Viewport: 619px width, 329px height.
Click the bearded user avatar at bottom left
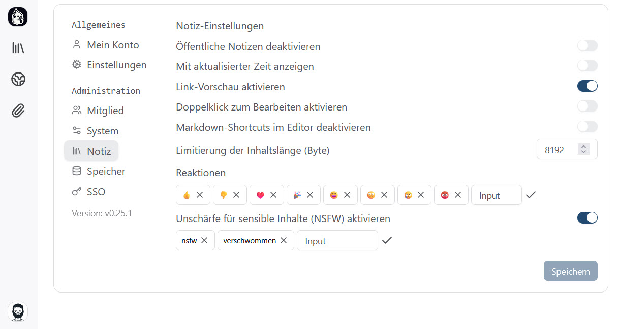click(x=18, y=311)
